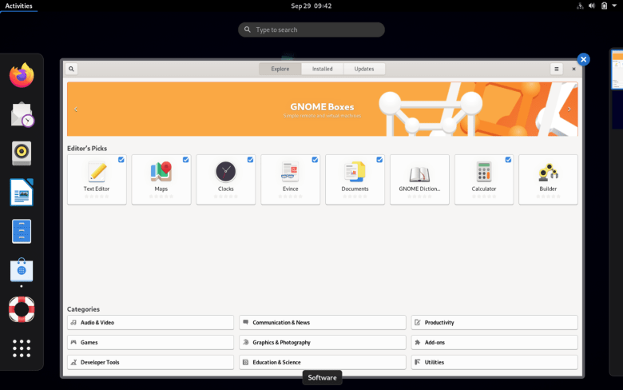
Task: Open Help lifebuoy icon in dock
Action: pyautogui.click(x=22, y=309)
